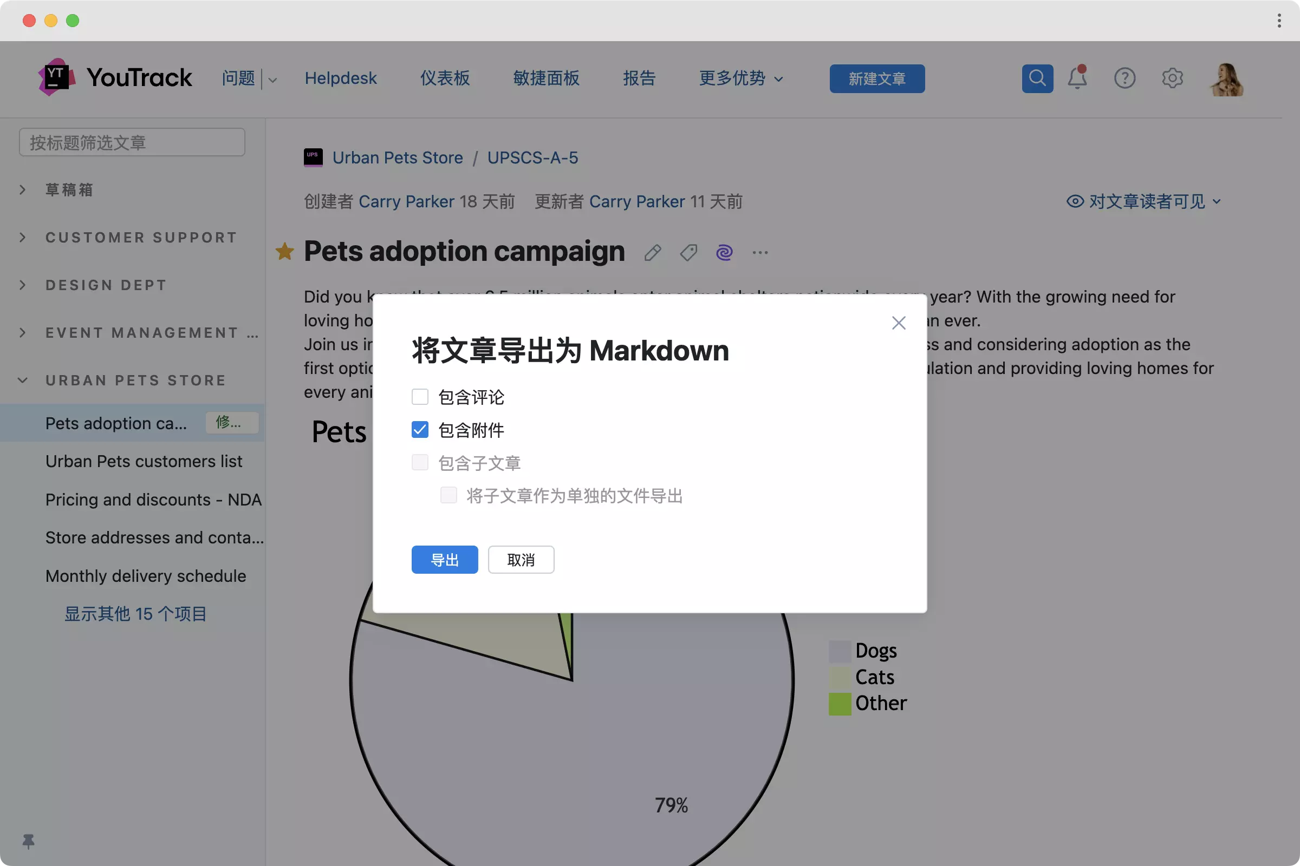Screen dimensions: 1300x866
Task: Click the green Other legend swatch
Action: (x=840, y=704)
